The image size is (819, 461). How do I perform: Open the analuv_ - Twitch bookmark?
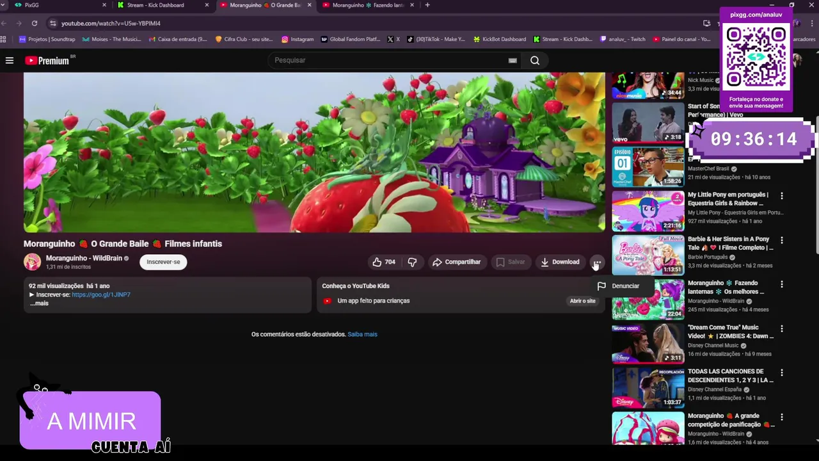point(623,39)
